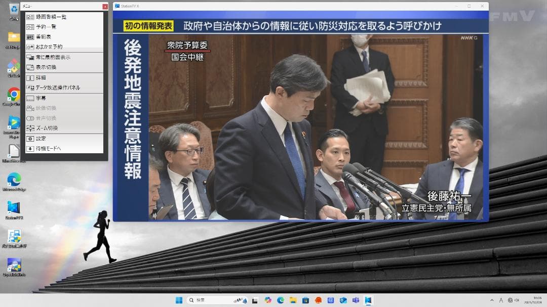The width and height of the screenshot is (547, 307).
Task: Open Copilot from the taskbar
Action: click(267, 299)
